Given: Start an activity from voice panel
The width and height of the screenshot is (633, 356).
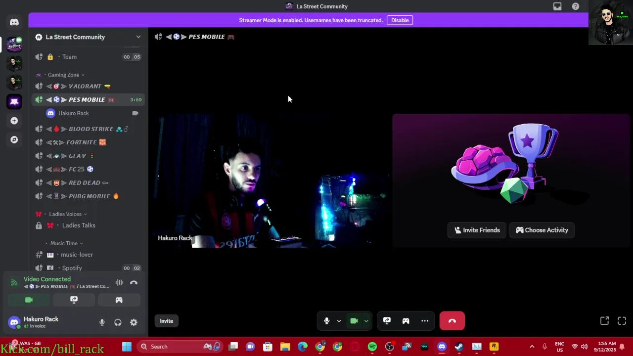Looking at the screenshot, I should click(x=119, y=300).
